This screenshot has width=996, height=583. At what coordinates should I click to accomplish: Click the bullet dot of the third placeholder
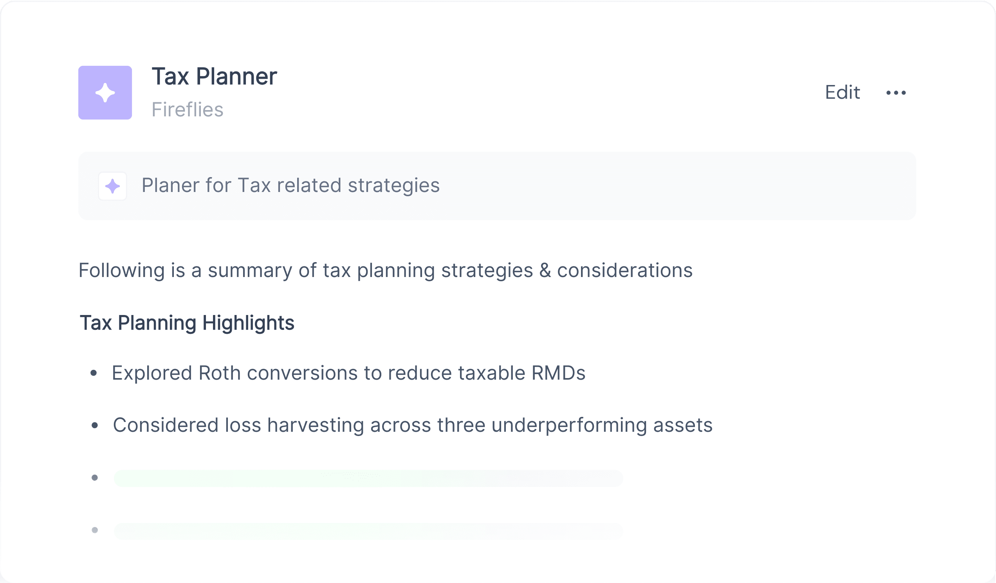(94, 478)
